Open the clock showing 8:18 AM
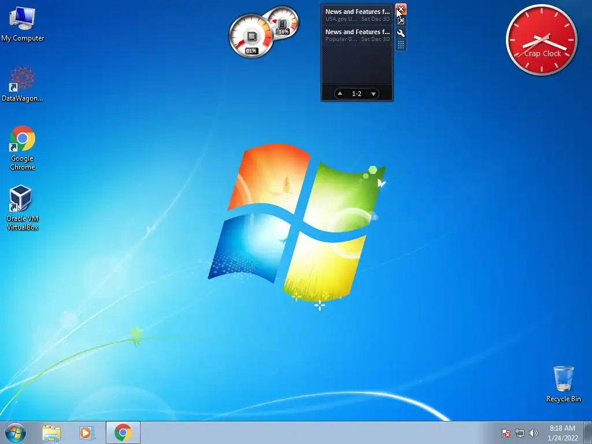The width and height of the screenshot is (592, 444). point(563,433)
